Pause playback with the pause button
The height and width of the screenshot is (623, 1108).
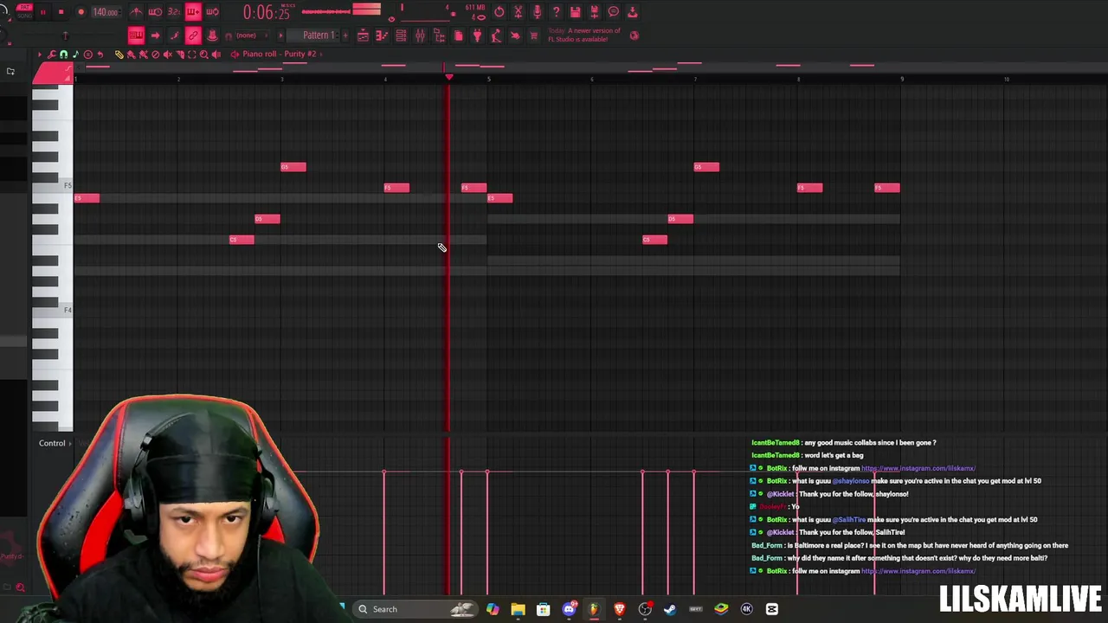click(42, 12)
